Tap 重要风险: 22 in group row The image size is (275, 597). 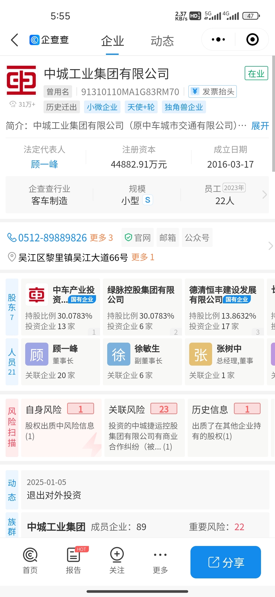coord(217,527)
